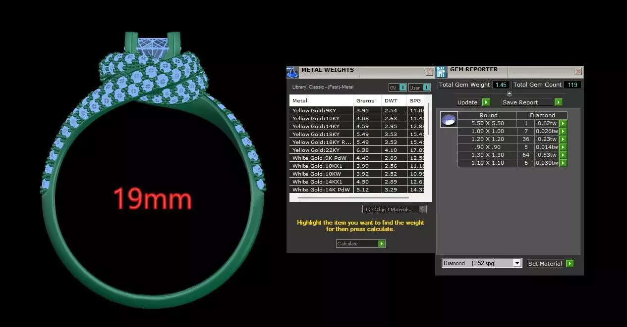Select the Yellow Gold:22KY row

point(357,150)
